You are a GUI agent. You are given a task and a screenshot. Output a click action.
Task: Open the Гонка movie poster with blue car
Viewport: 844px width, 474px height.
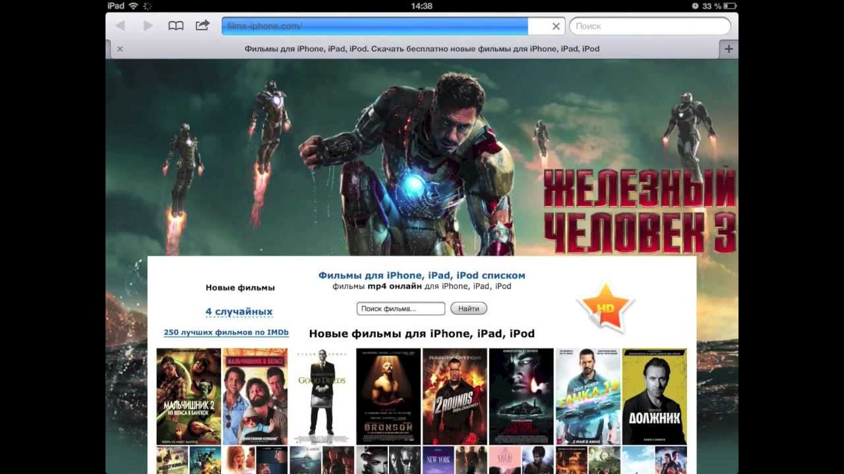pyautogui.click(x=588, y=396)
